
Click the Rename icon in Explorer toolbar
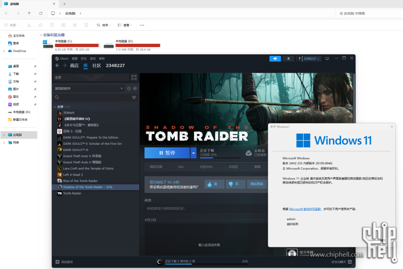pyautogui.click(x=63, y=25)
